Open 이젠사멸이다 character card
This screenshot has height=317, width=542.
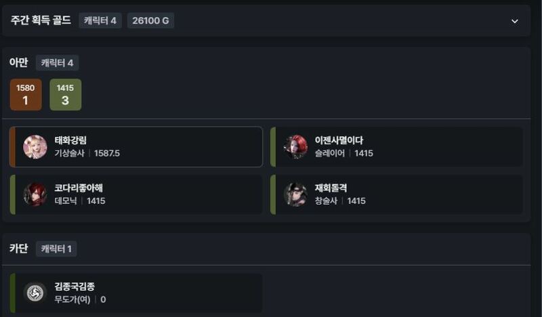pos(396,147)
